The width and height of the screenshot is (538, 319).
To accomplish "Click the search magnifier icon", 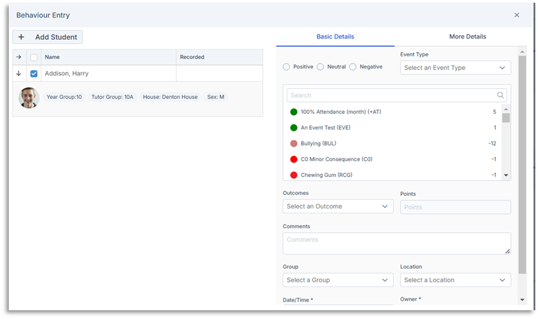I will click(x=501, y=95).
